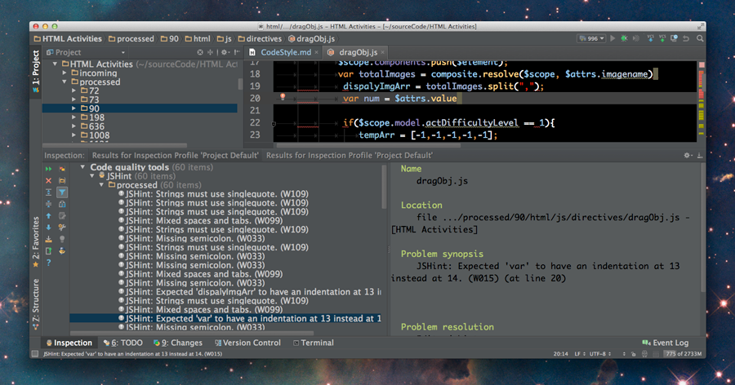Toggle the Structure side tool window
The width and height of the screenshot is (735, 385).
(36, 304)
